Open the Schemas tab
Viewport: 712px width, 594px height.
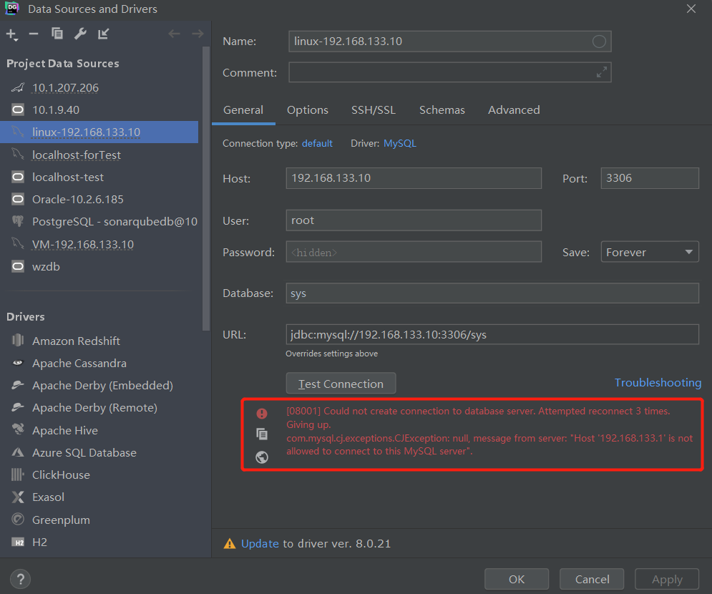[442, 110]
